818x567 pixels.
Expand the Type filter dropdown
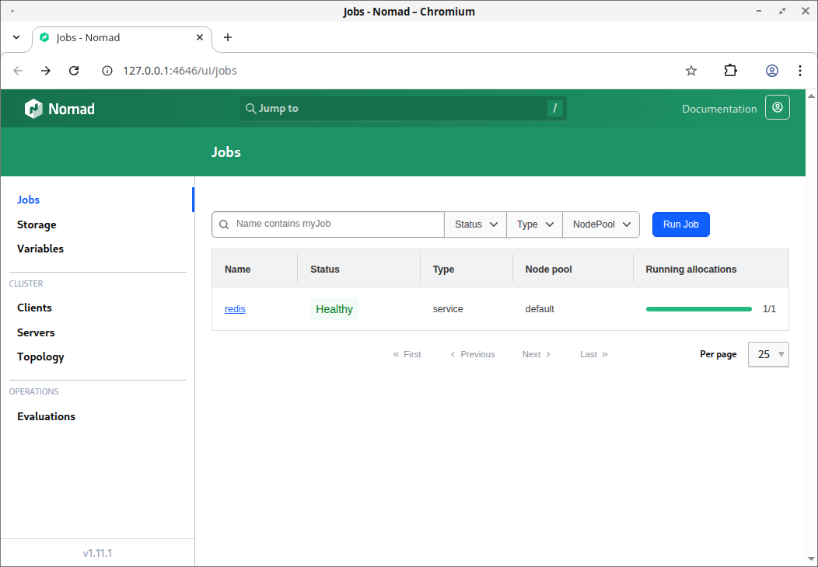tap(535, 224)
